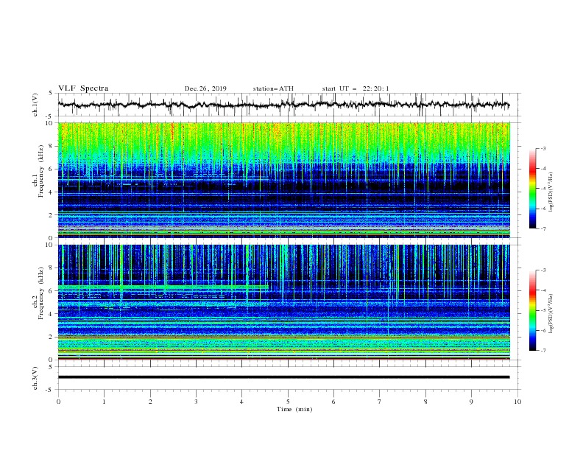Viewport: 583px width, 451px height.
Task: Click time axis tick label '10'
Action: pyautogui.click(x=517, y=402)
